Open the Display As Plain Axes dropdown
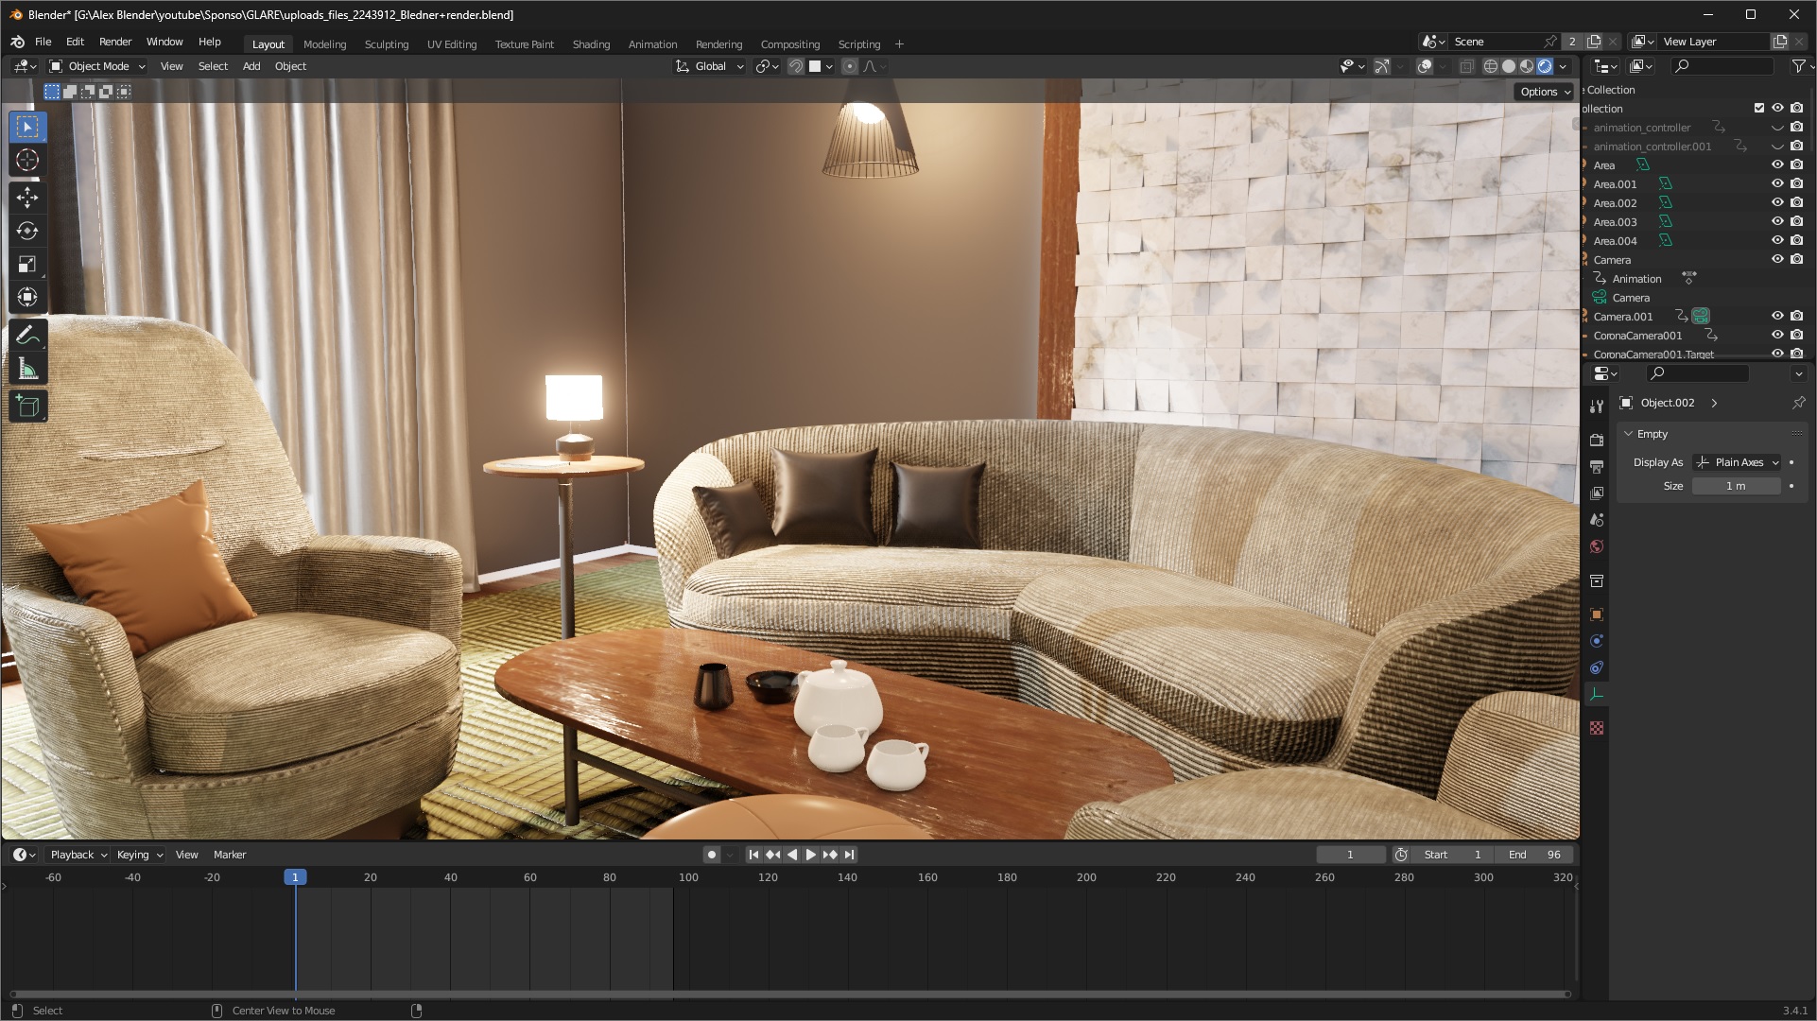1817x1021 pixels. coord(1737,462)
